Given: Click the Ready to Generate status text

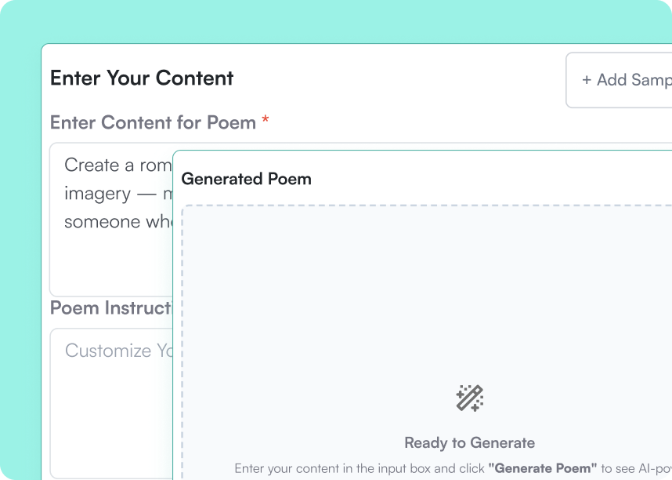Looking at the screenshot, I should point(469,442).
